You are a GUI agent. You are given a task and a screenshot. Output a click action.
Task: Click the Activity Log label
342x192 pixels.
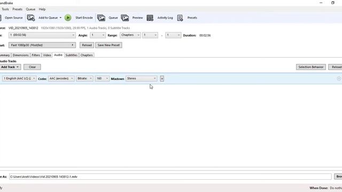click(x=165, y=18)
